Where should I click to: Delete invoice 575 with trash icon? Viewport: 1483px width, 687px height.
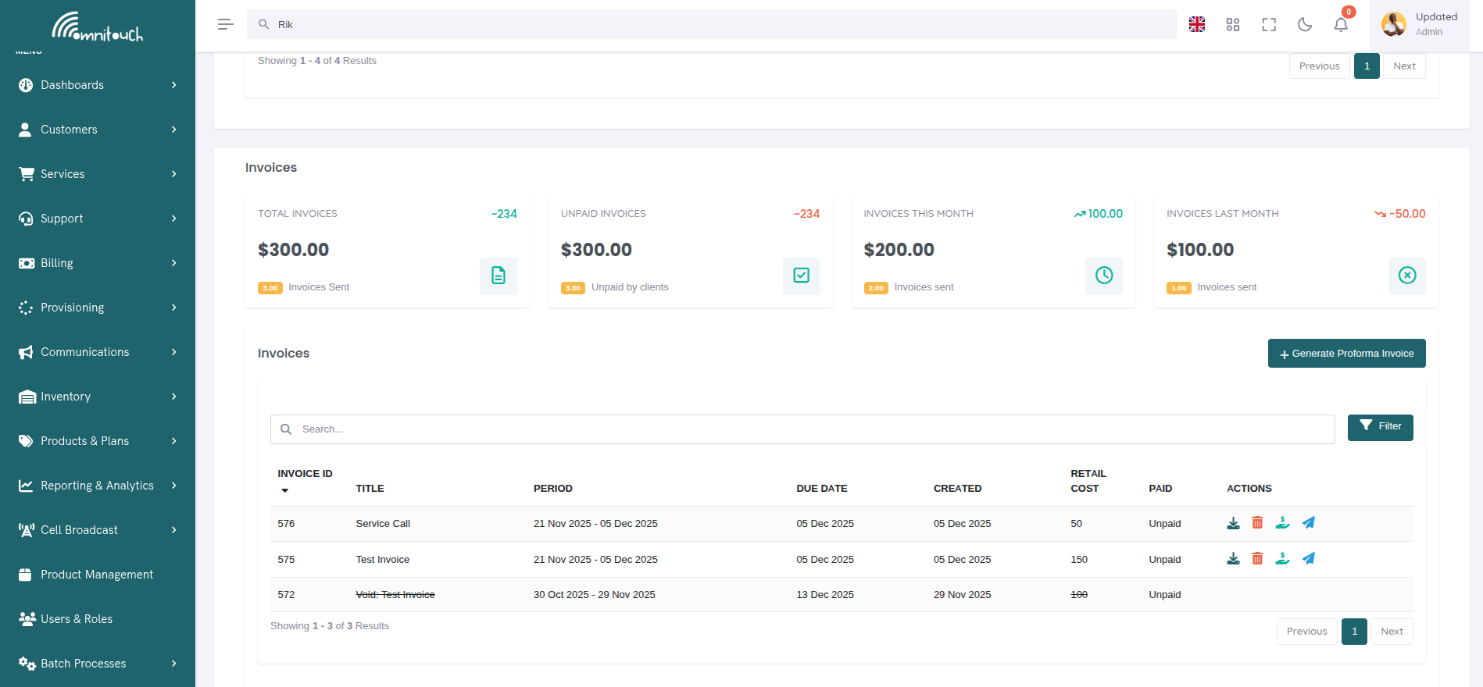click(1257, 559)
